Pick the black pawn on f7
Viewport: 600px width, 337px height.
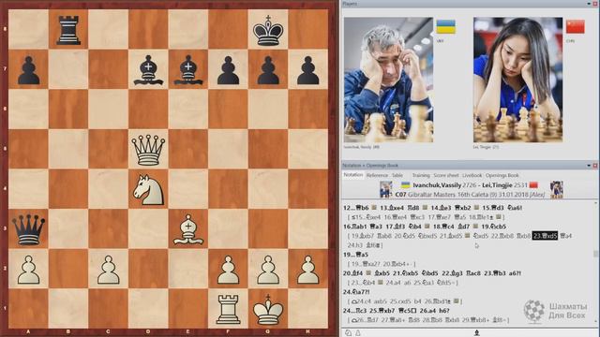(x=228, y=70)
